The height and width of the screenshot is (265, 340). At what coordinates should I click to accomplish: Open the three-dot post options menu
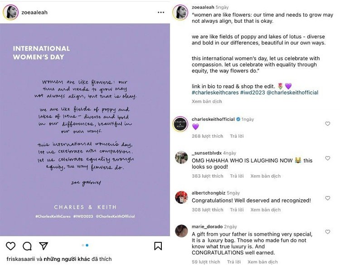[x=161, y=12]
